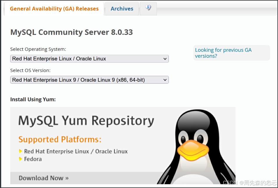Click the Tux penguin image
The image size is (278, 188).
(197, 147)
